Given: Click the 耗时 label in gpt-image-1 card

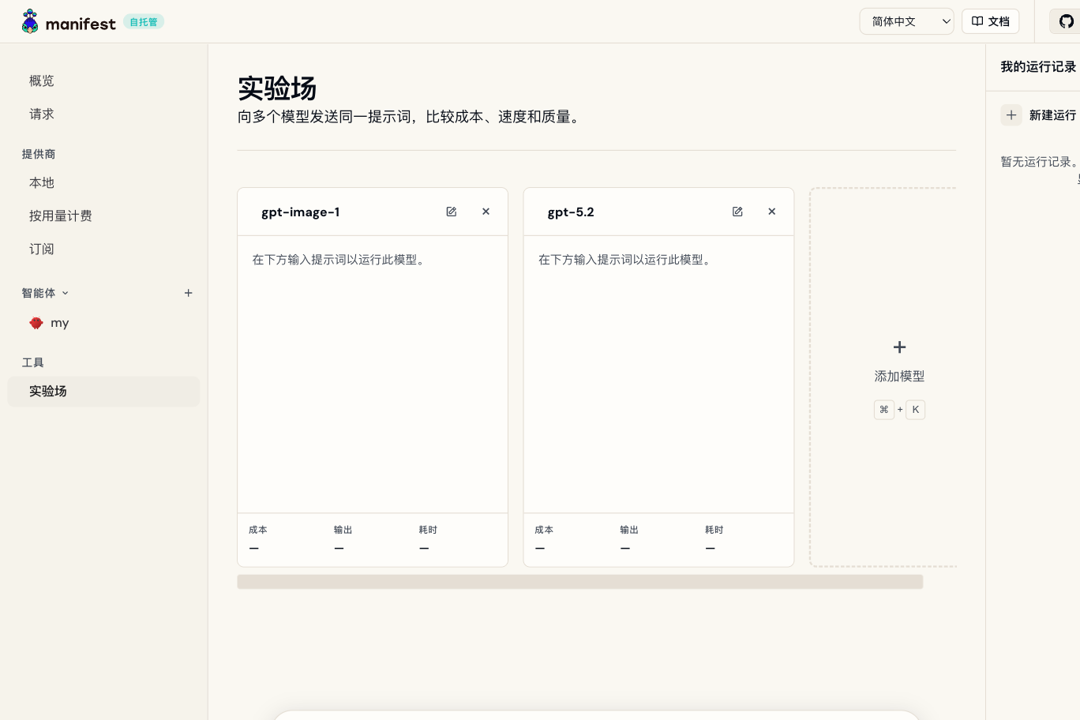Looking at the screenshot, I should pyautogui.click(x=428, y=530).
